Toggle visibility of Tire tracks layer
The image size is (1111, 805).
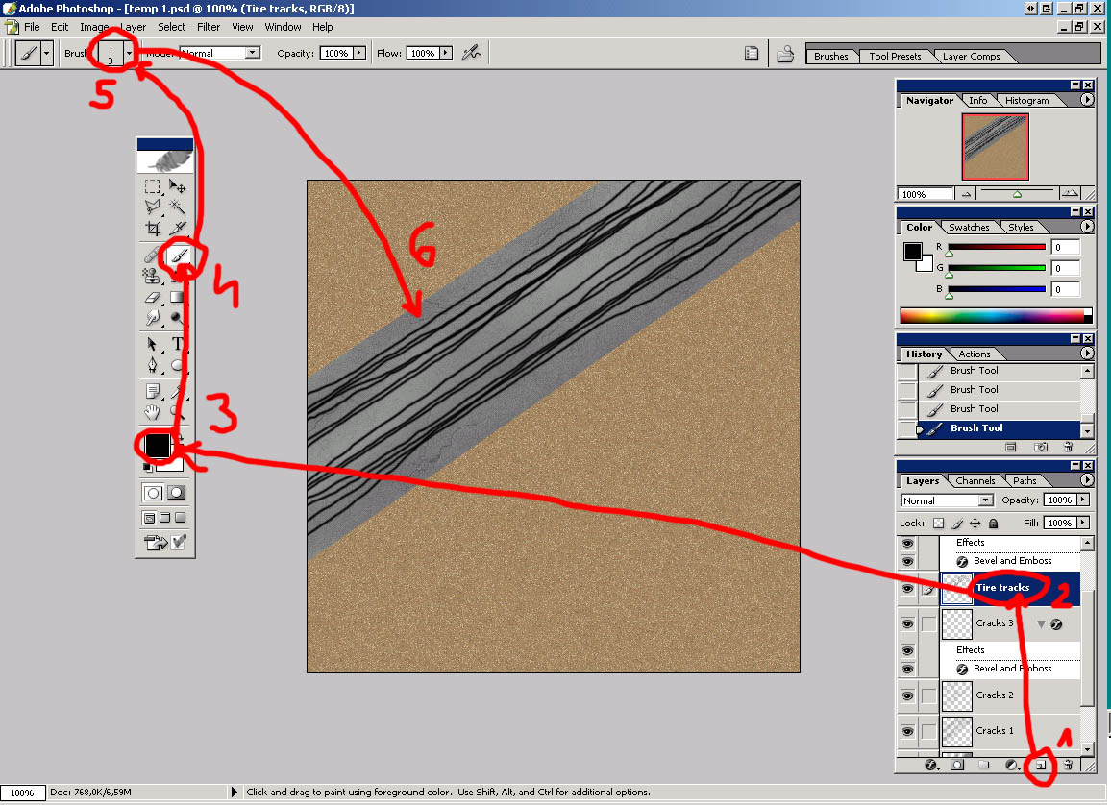pyautogui.click(x=907, y=588)
